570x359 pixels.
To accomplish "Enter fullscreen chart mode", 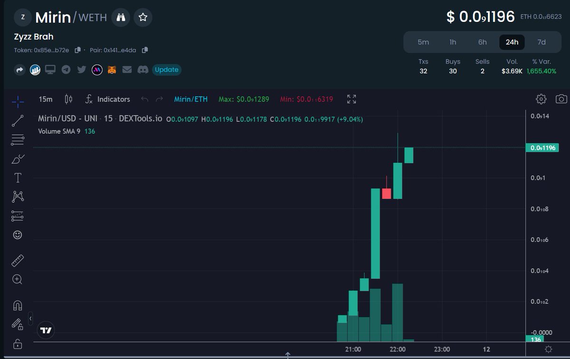I will click(x=351, y=99).
